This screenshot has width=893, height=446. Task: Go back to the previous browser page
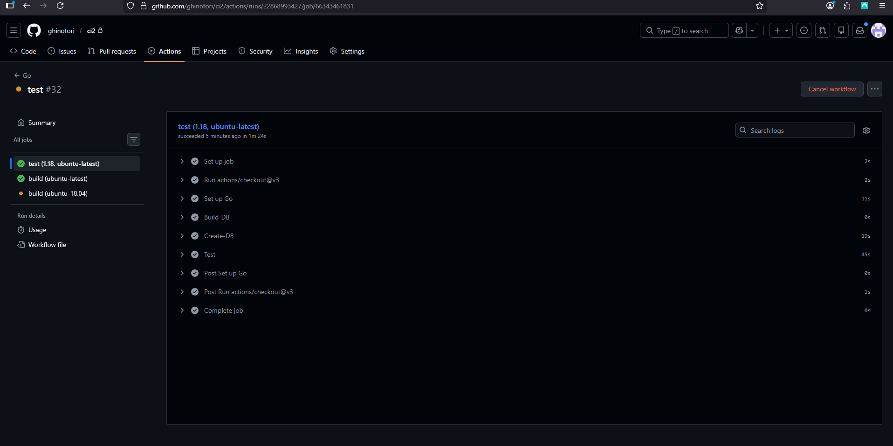pyautogui.click(x=27, y=6)
